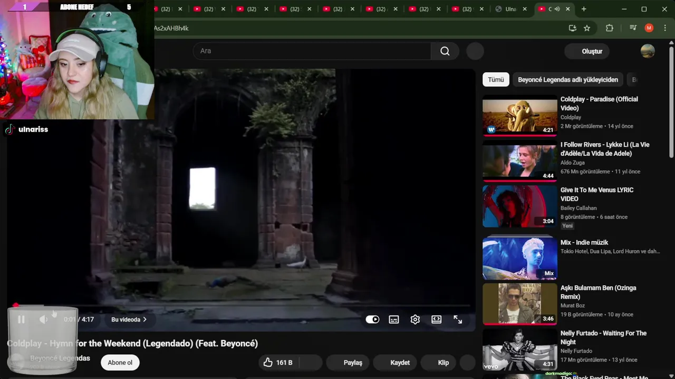Open 'Give It To Me Venus LYRIC VIDEO' thumbnail
Screen dimensions: 675x379
click(519, 206)
